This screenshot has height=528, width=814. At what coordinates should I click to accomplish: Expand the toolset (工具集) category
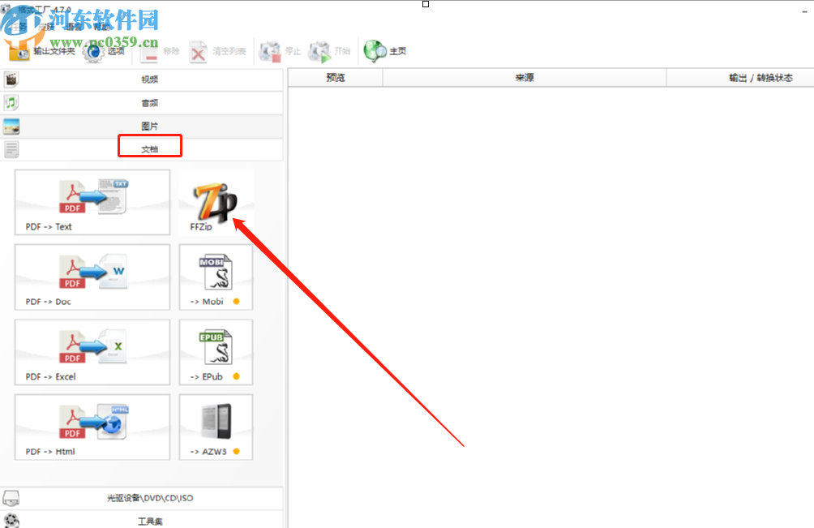pos(142,520)
